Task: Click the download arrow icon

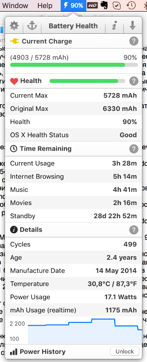Action: click(132, 26)
